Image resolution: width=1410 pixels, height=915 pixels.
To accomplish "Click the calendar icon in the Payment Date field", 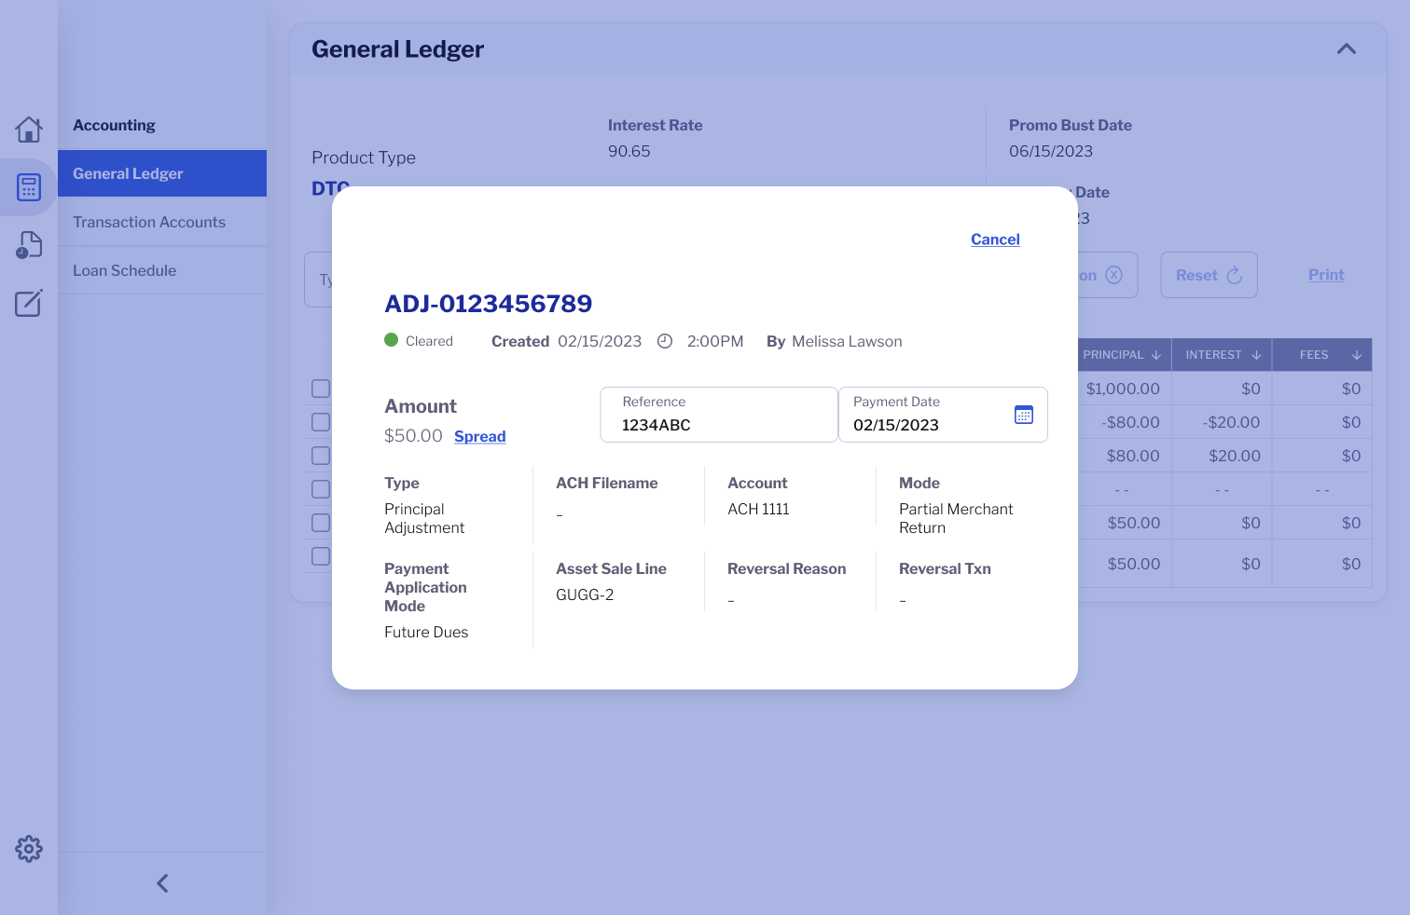I will (1024, 414).
